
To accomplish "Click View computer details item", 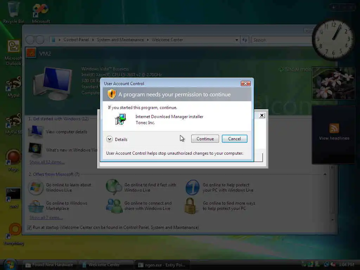I will point(58,131).
